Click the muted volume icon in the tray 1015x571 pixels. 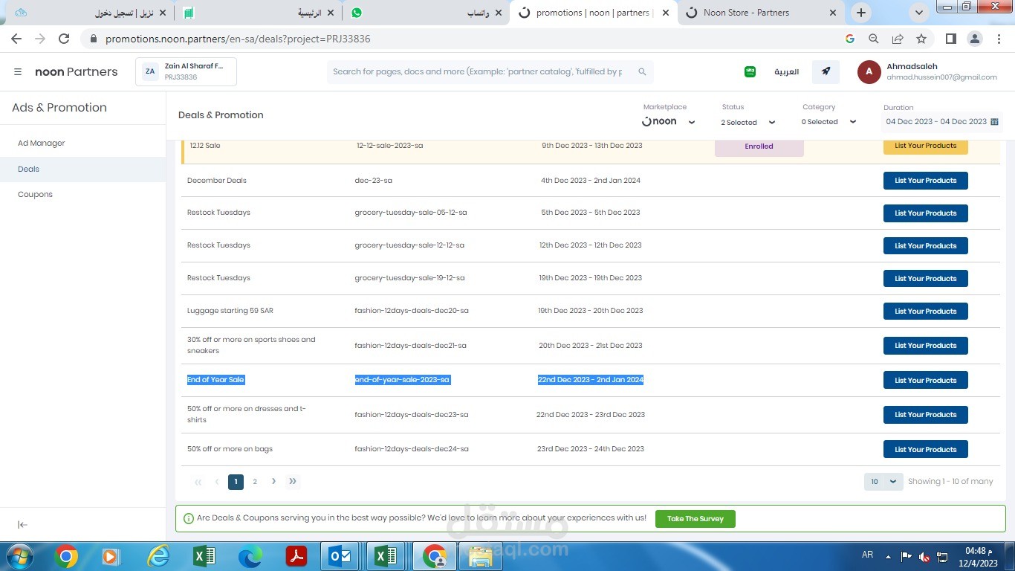point(924,556)
